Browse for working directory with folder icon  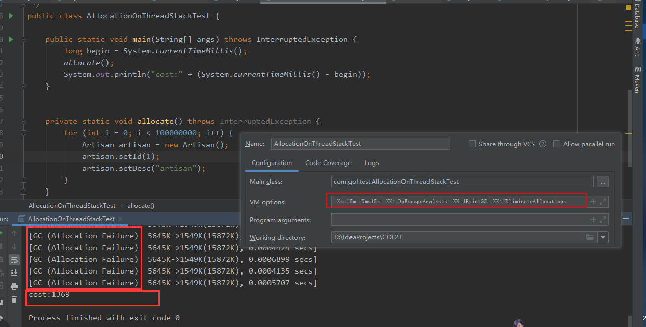click(590, 237)
